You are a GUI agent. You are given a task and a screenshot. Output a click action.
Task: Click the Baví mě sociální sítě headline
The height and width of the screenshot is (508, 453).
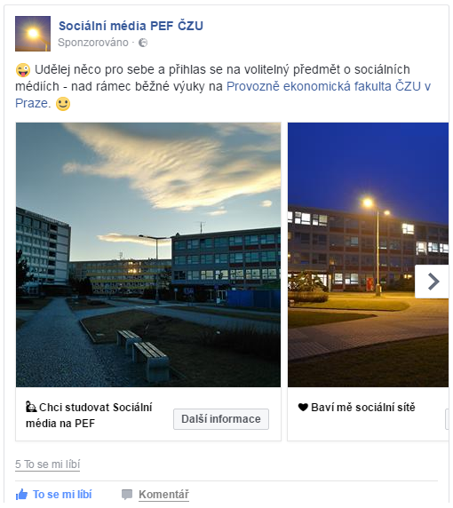(363, 408)
